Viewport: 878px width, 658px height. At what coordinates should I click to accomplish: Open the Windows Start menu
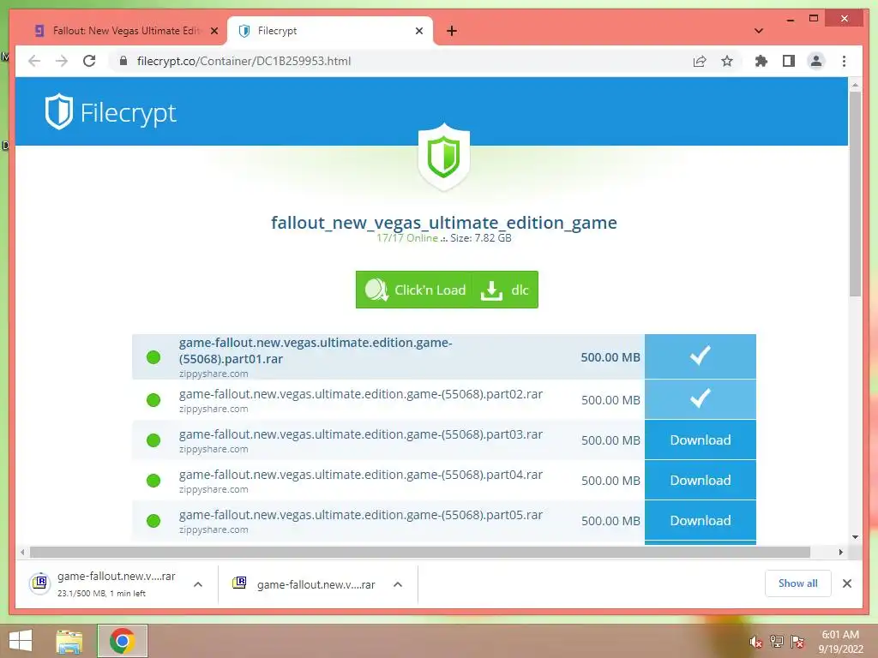[21, 641]
